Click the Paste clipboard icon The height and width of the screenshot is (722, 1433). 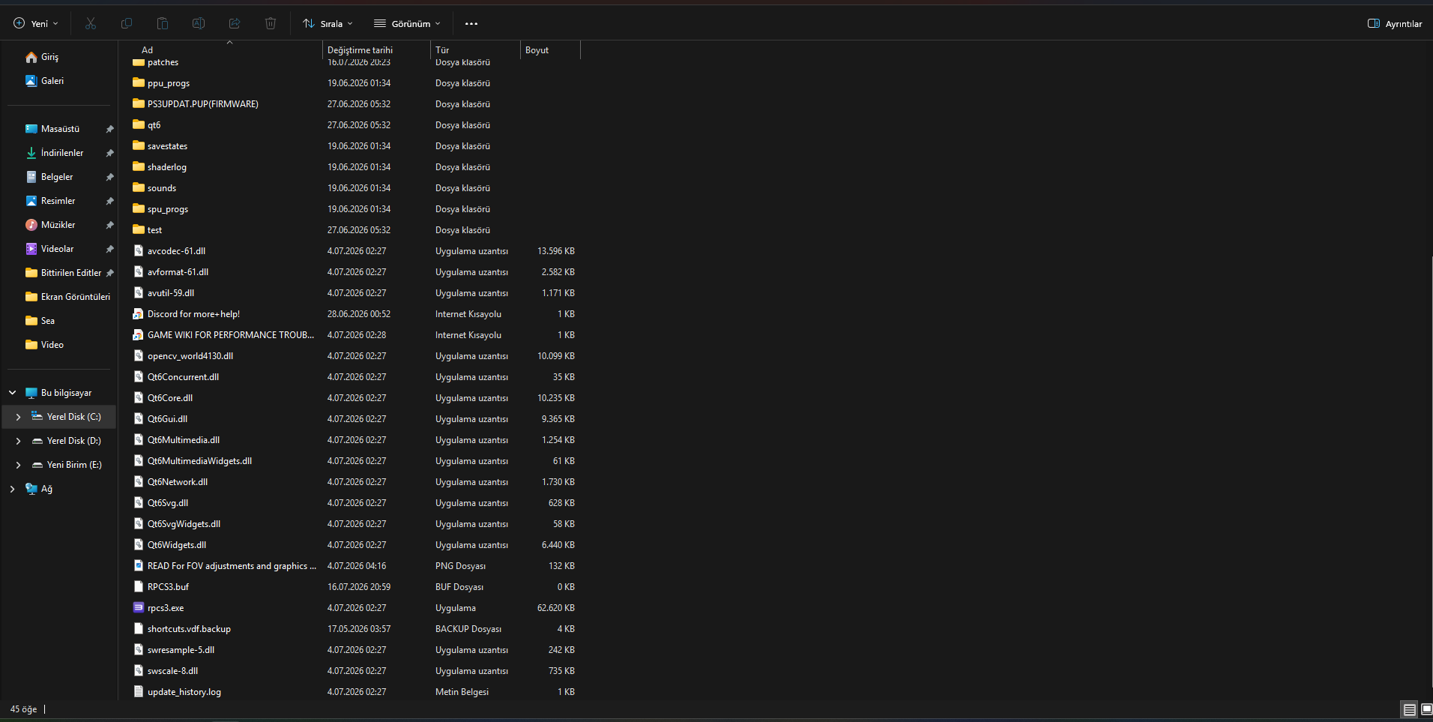click(163, 23)
